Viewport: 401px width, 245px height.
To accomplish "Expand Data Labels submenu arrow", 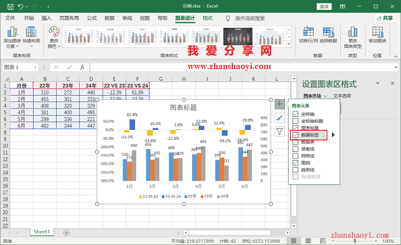I will [333, 135].
